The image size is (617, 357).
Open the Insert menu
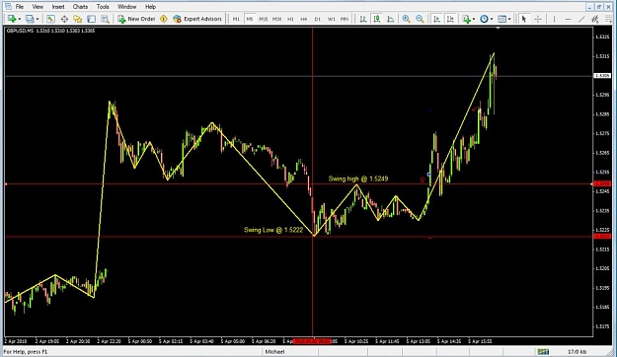tap(58, 7)
